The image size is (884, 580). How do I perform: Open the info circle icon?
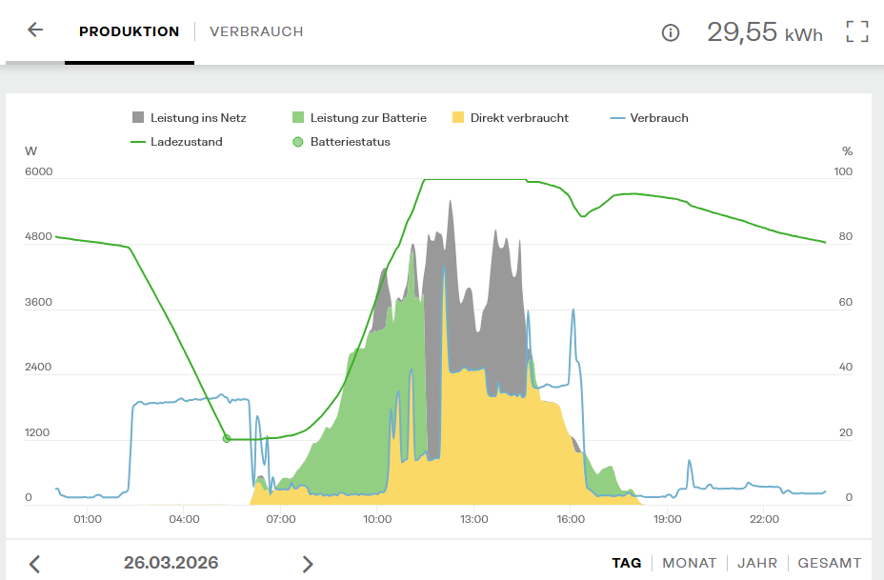click(671, 33)
